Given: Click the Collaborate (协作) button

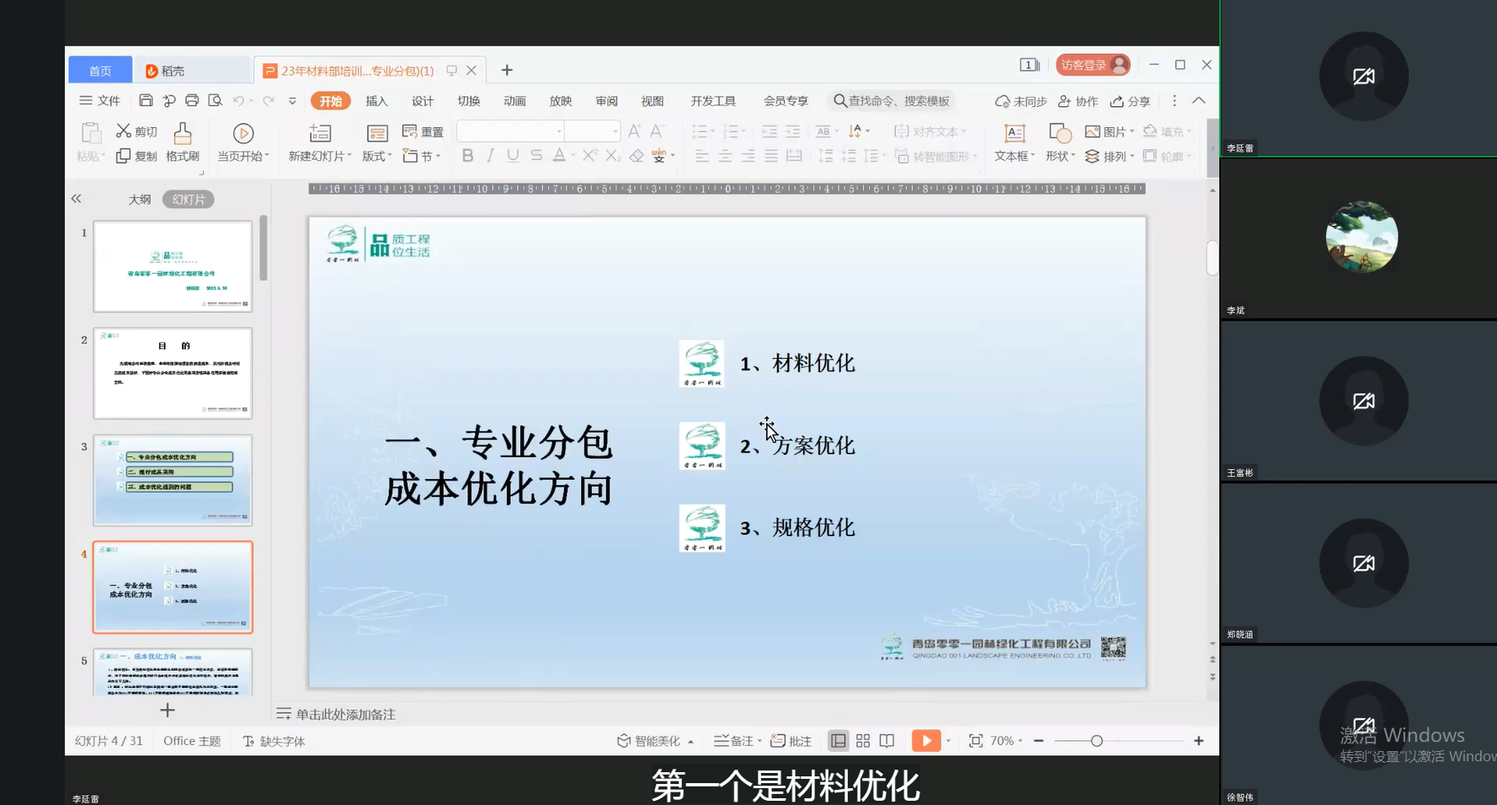Looking at the screenshot, I should point(1078,101).
